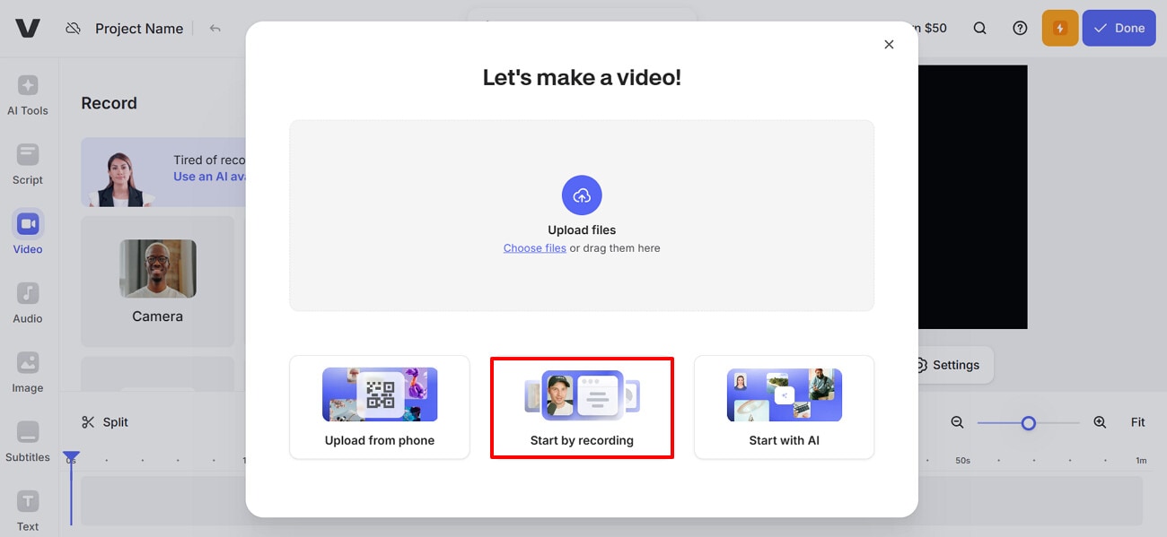The image size is (1167, 537).
Task: Click the timeline zoom slider handle
Action: [x=1028, y=421]
